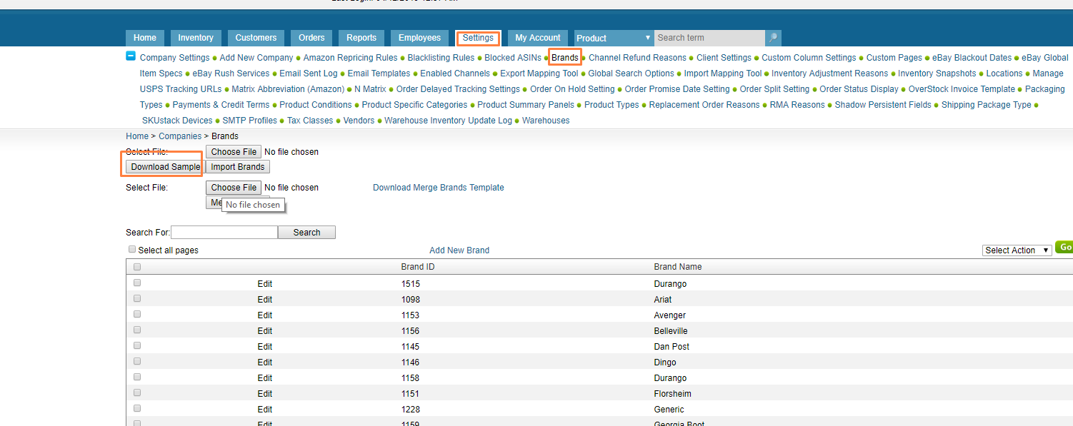Screen dimensions: 1073x426
Task: Click the Florsheim brand name cell
Action: click(672, 394)
